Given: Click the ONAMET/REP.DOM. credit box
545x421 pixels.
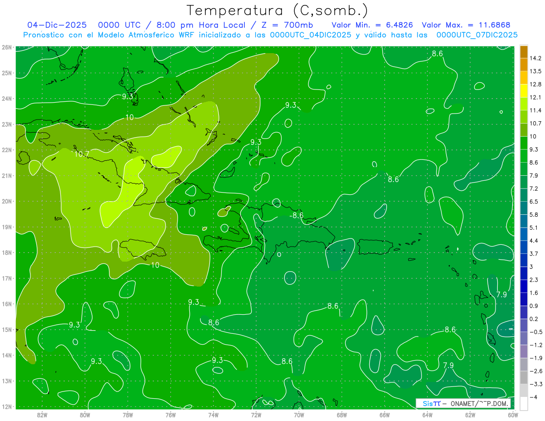Looking at the screenshot, I should pyautogui.click(x=463, y=403).
